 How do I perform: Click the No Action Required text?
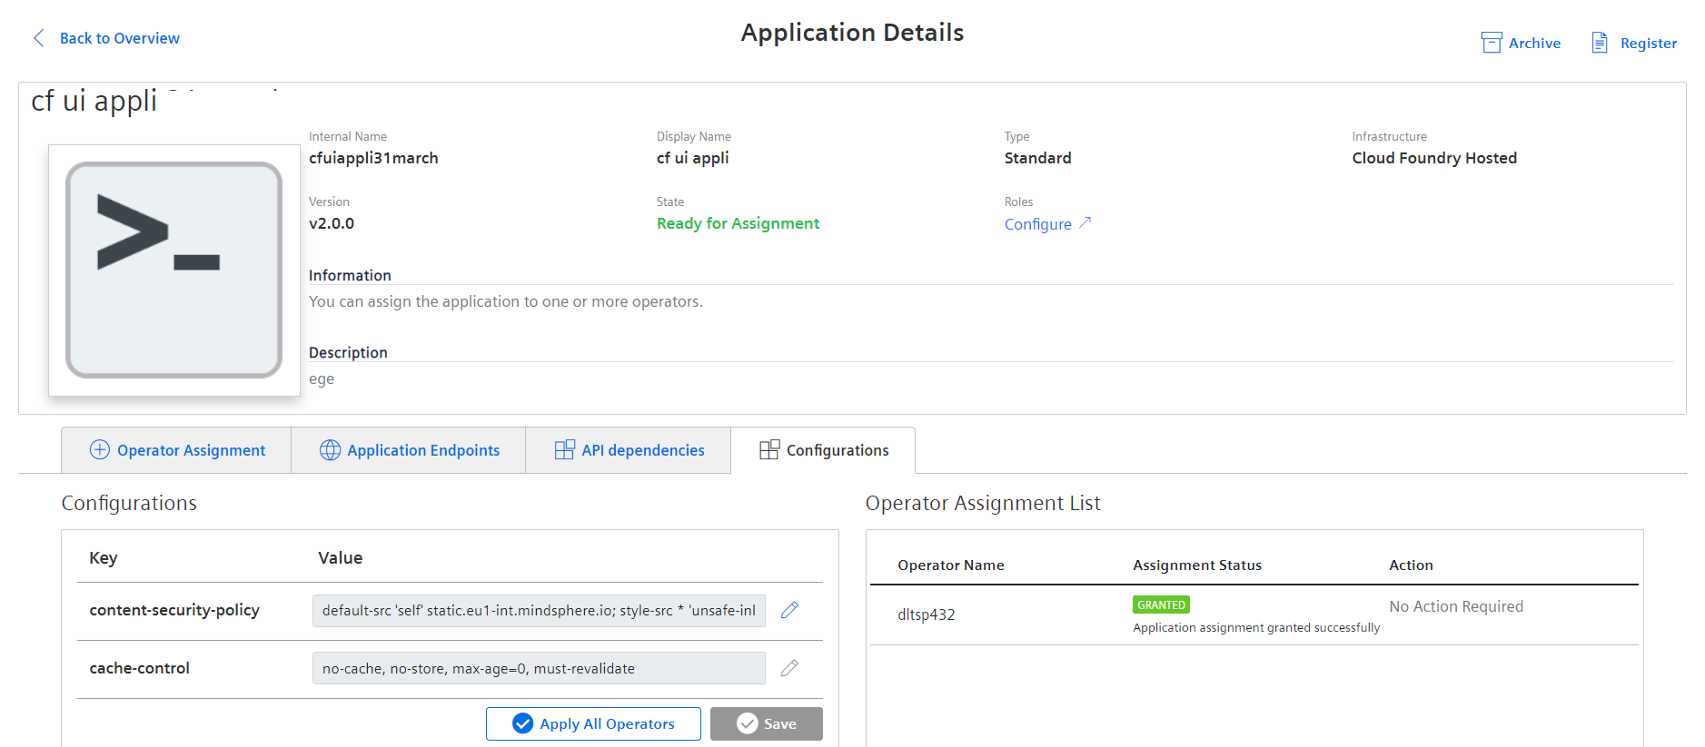point(1456,606)
